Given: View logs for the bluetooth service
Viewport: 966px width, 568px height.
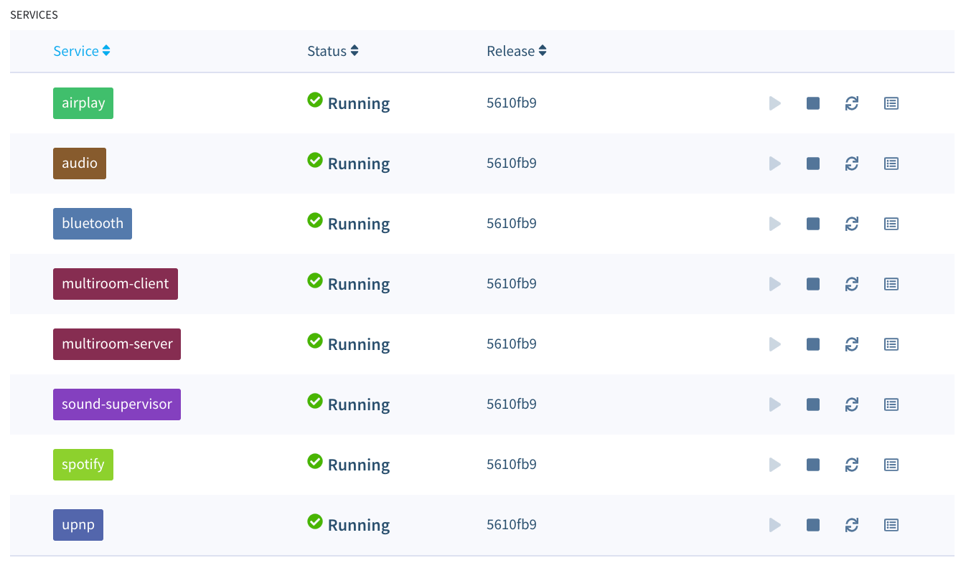Looking at the screenshot, I should click(891, 224).
